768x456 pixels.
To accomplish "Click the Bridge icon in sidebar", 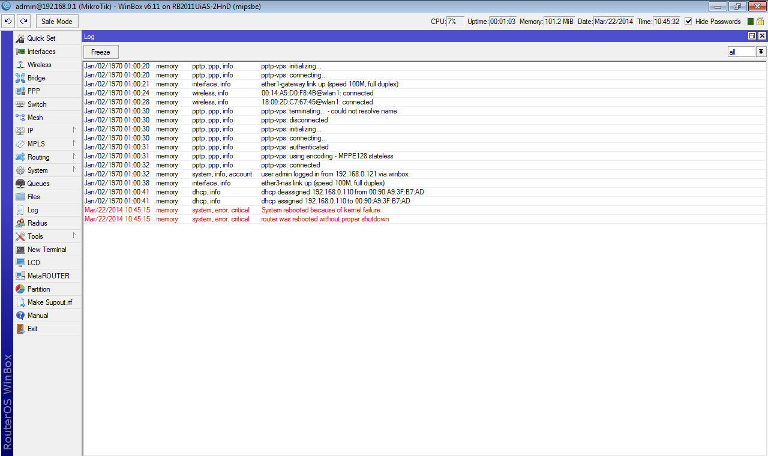I will pos(20,78).
